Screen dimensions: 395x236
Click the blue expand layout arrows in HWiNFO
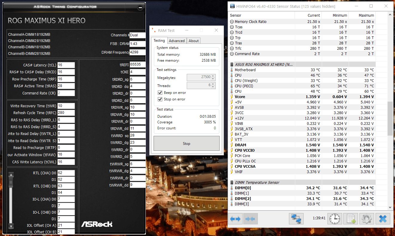point(235,219)
